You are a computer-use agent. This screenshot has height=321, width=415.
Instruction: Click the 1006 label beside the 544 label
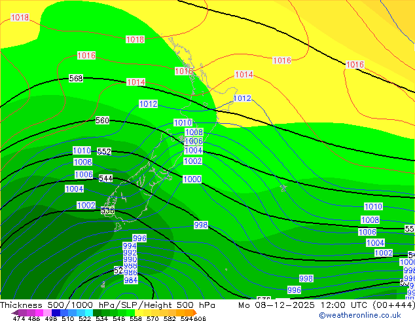pos(84,175)
